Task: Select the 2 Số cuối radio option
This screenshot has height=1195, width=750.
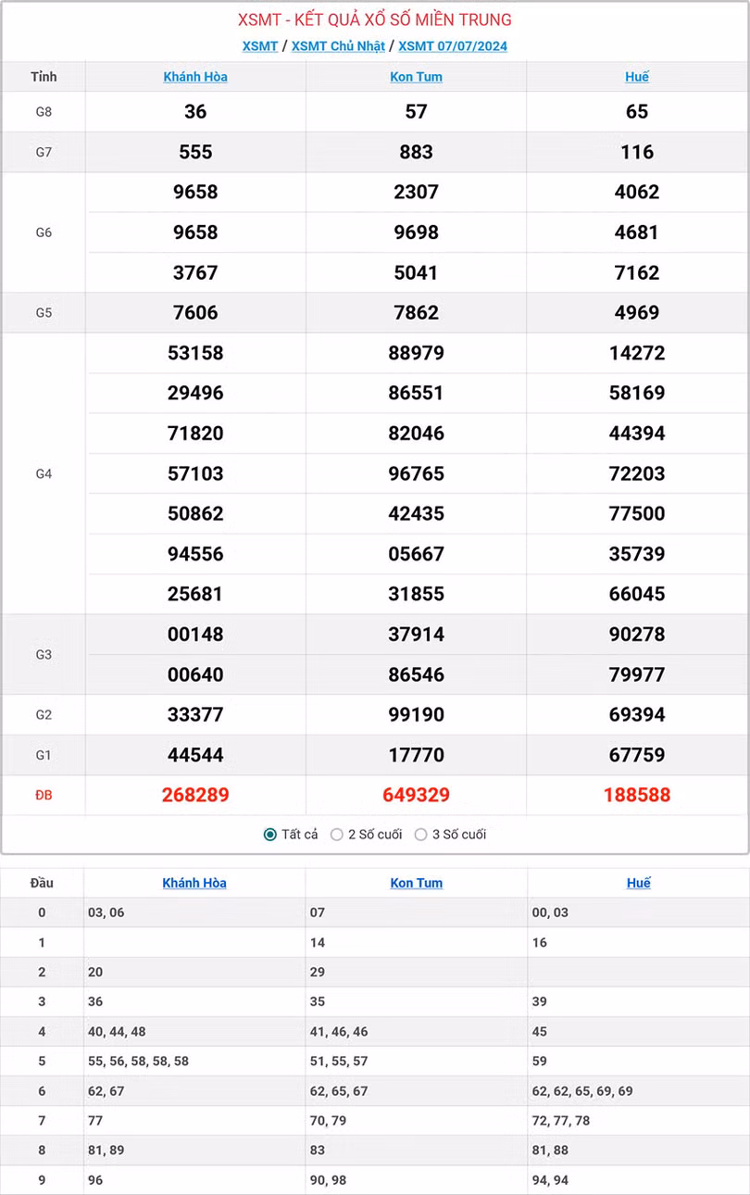Action: point(337,835)
